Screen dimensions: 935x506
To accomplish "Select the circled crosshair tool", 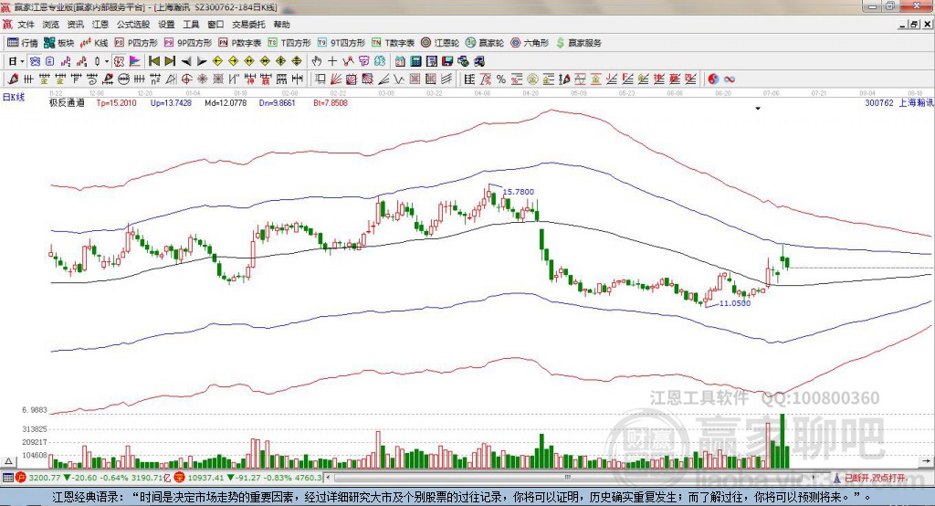I will (186, 79).
